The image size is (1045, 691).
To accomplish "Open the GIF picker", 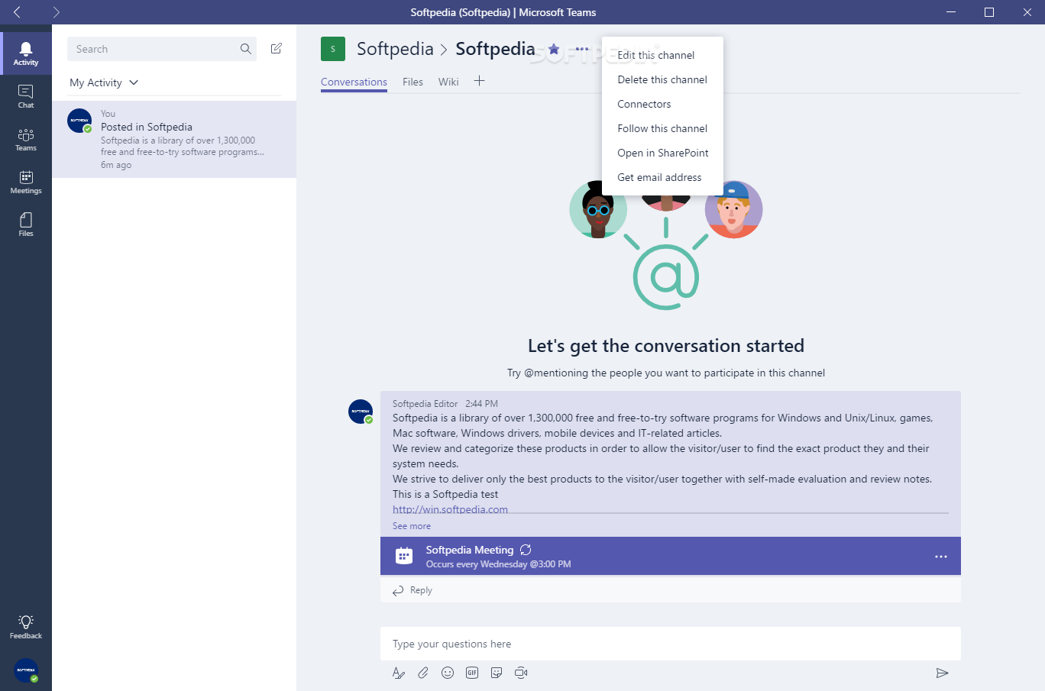I will [472, 673].
